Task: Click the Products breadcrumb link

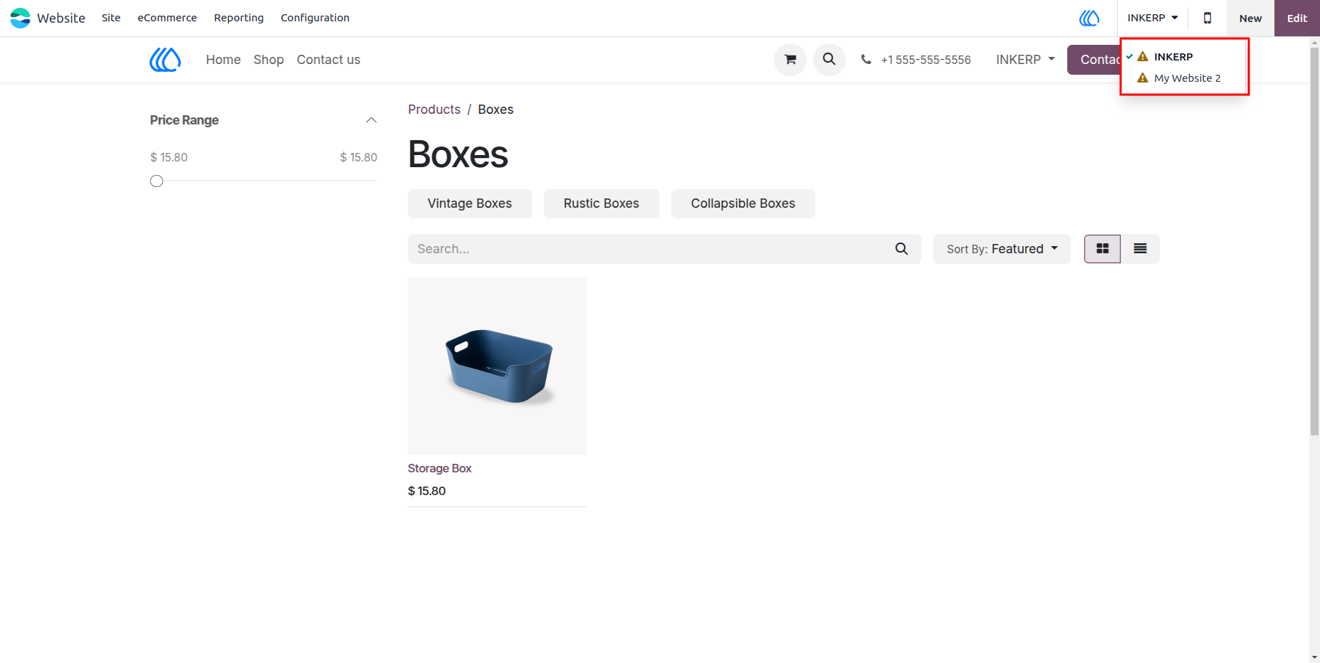Action: tap(434, 110)
